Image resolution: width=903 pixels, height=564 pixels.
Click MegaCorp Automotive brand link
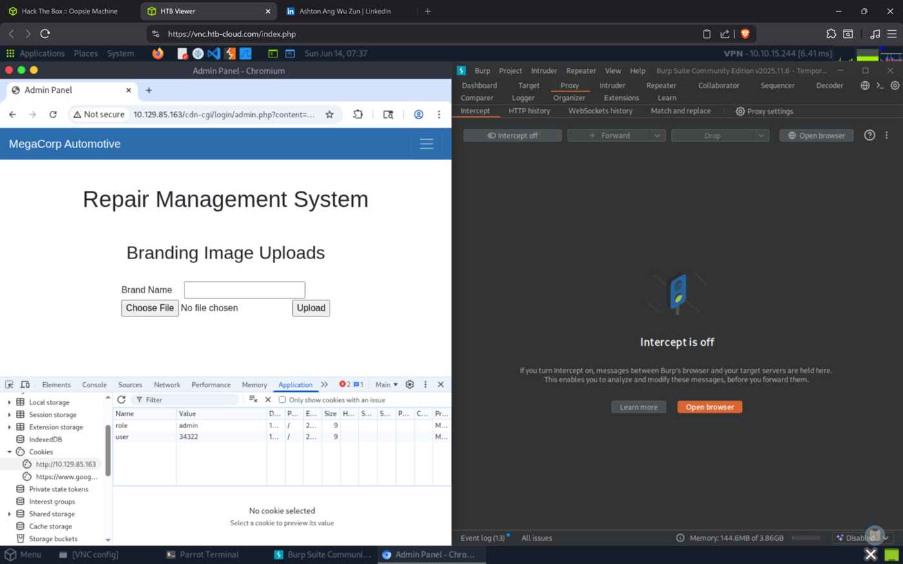coord(64,144)
